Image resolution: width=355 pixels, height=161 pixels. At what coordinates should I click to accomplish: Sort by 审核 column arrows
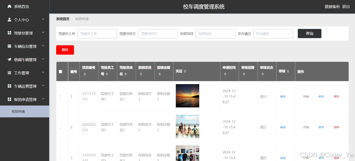coord(288,71)
